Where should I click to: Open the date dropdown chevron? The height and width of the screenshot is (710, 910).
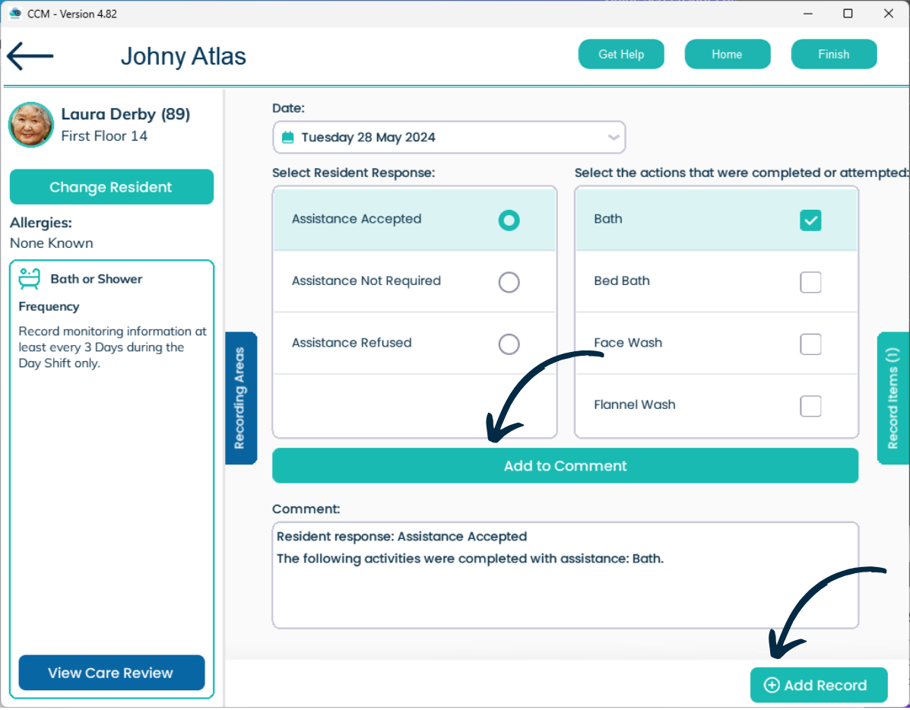(x=613, y=138)
